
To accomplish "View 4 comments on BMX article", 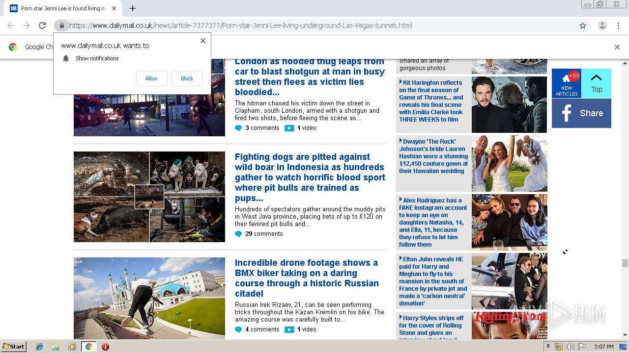I will (262, 329).
